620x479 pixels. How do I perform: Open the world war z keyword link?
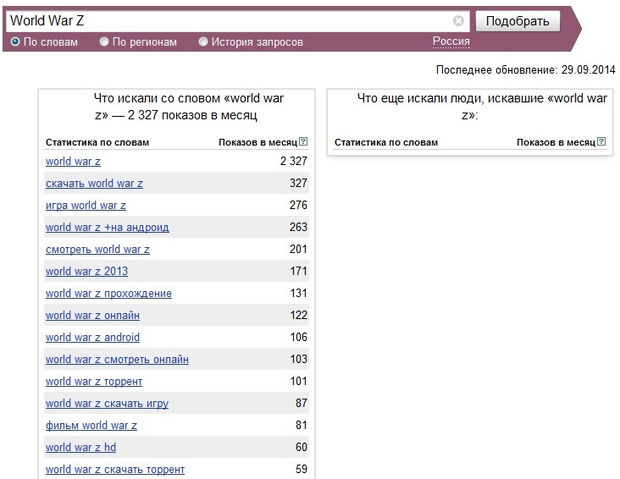click(73, 162)
